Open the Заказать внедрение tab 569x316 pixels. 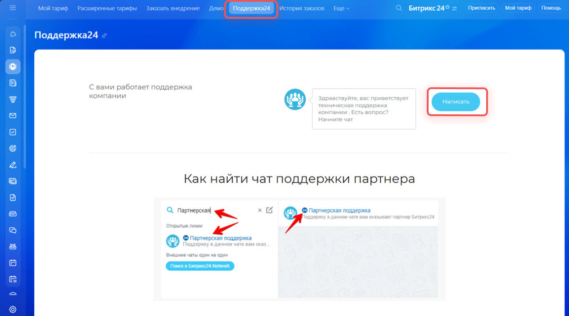[x=173, y=8]
